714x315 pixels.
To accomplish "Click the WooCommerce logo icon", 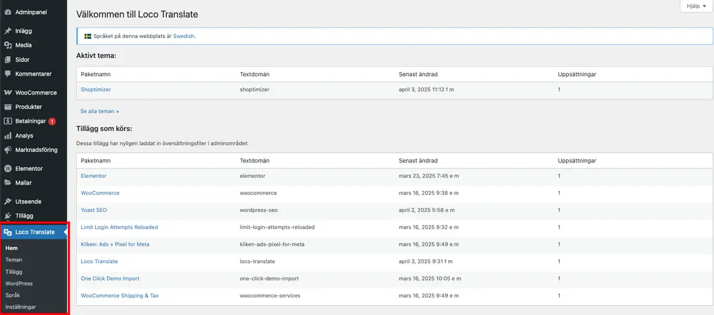I will coord(8,93).
